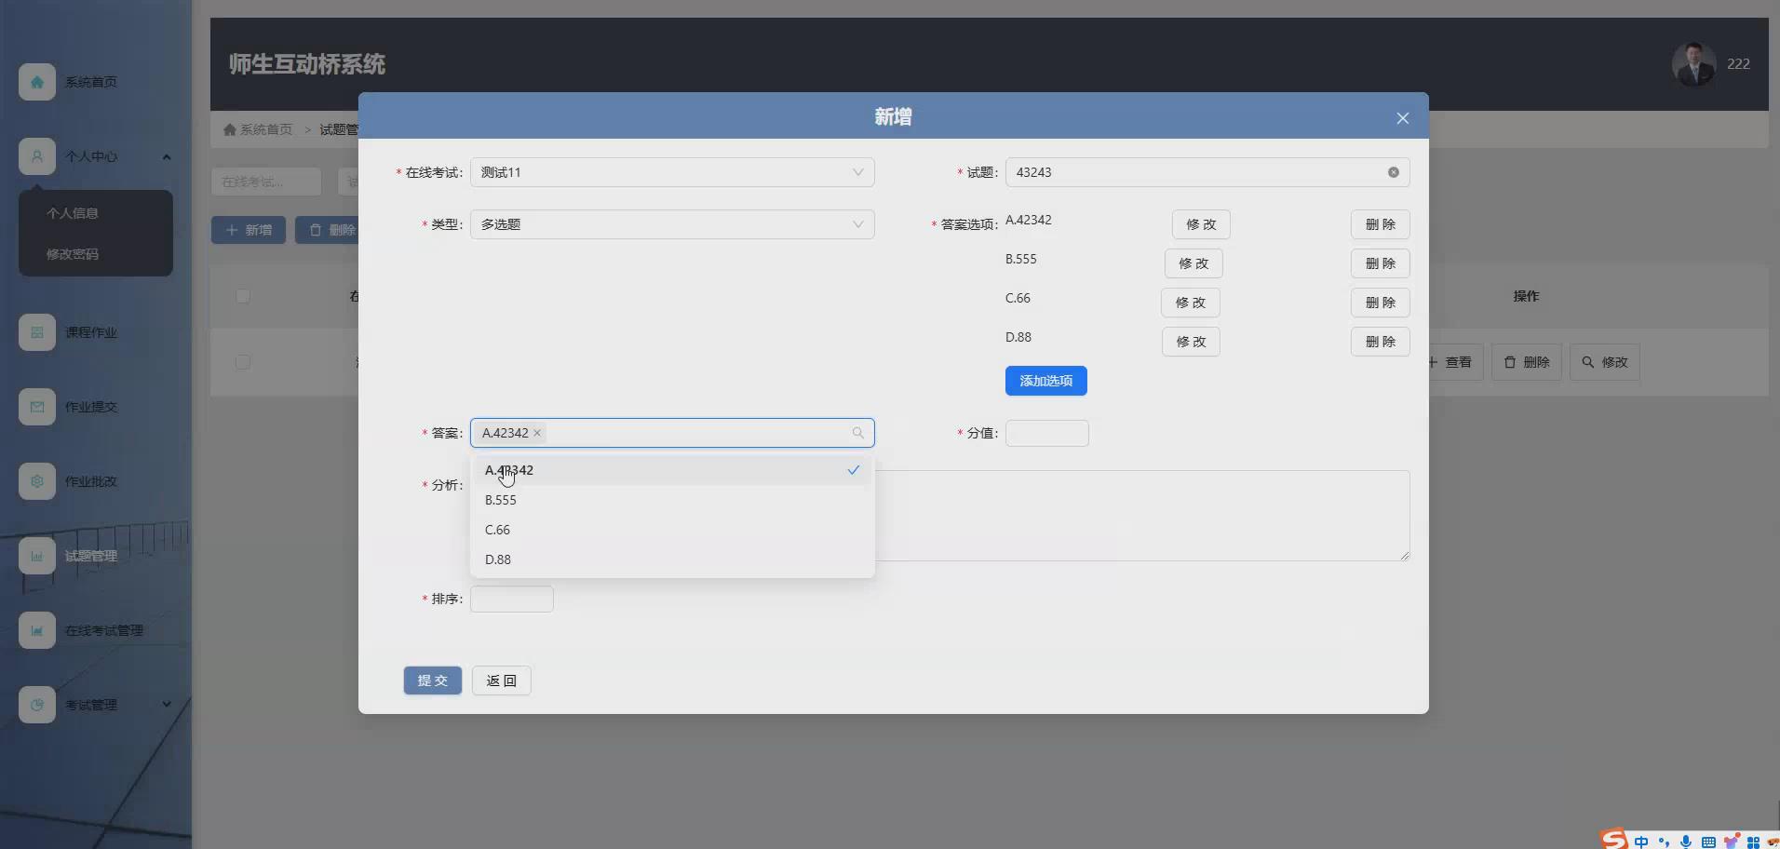The image size is (1780, 849).
Task: Open the 作业提交 envelope icon
Action: (36, 407)
